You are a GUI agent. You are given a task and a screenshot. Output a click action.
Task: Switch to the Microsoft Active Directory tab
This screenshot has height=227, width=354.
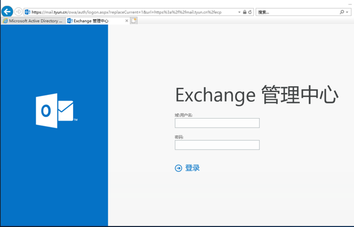point(33,21)
